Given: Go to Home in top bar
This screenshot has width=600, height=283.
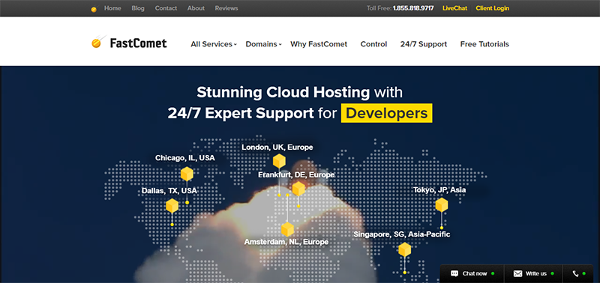Looking at the screenshot, I should pos(112,8).
